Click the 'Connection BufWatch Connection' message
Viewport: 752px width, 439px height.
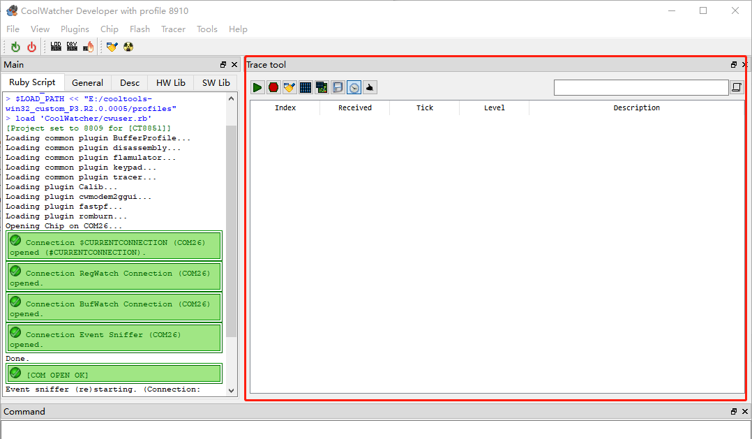[114, 308]
